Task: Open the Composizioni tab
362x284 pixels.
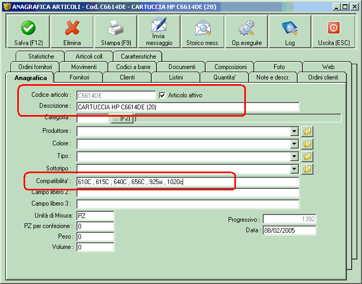Action: click(230, 67)
